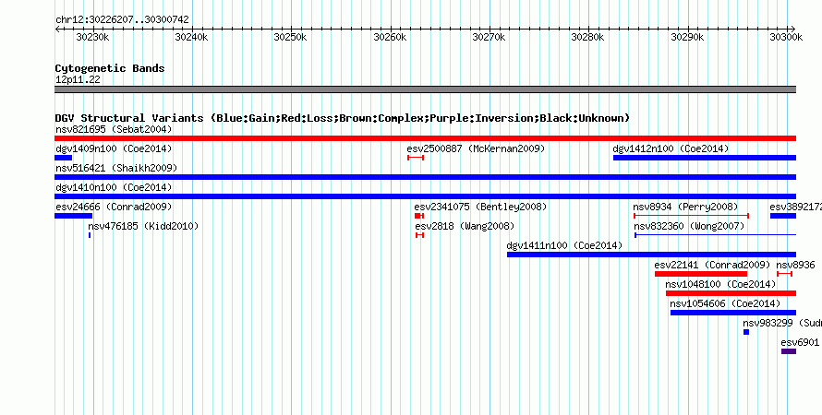822x415 pixels.
Task: Click the ruler's left arrow end
Action: (x=57, y=29)
